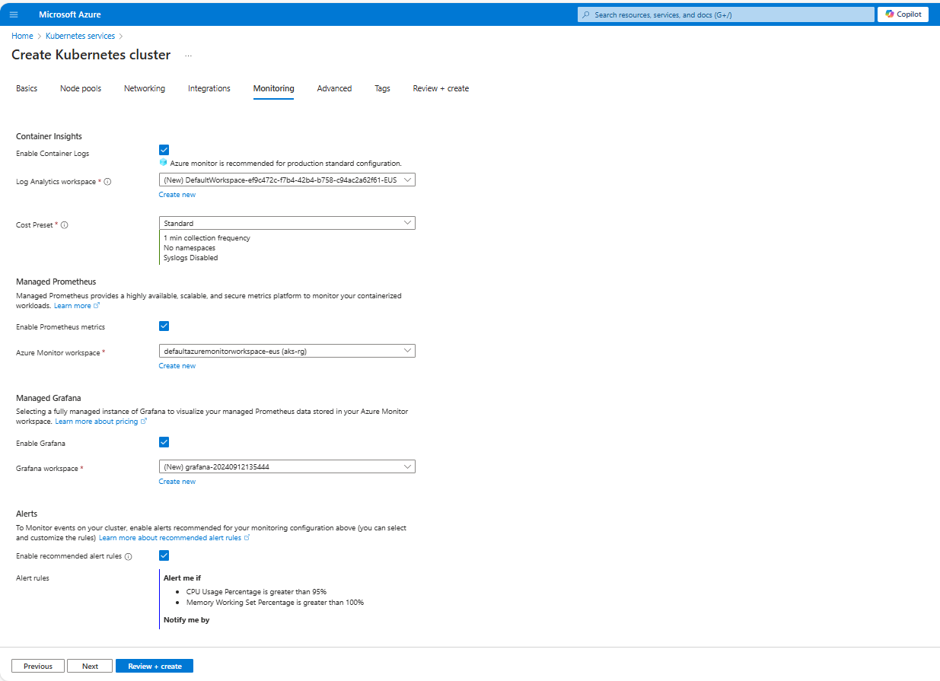Click 'No namespaces' text
This screenshot has height=681, width=940.
190,248
